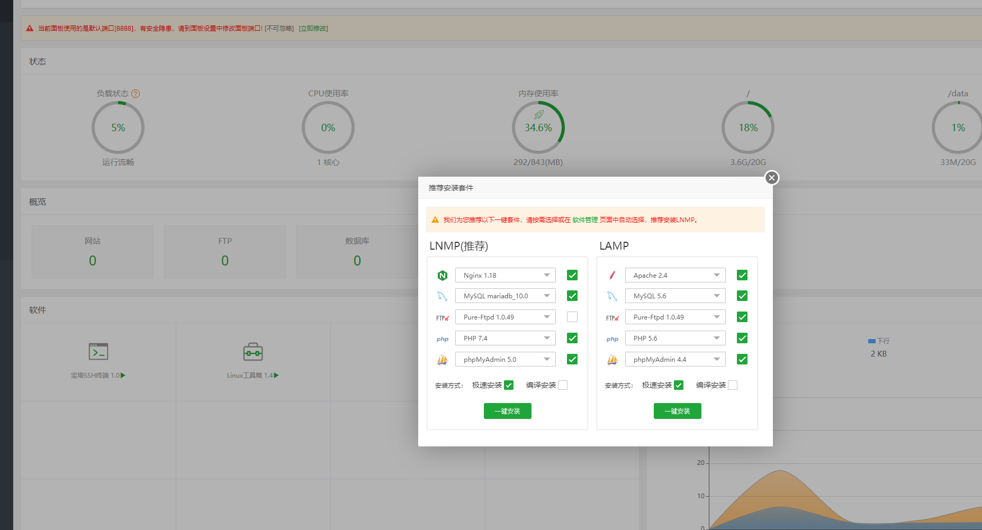Click the 软件管理 link in dialog notice

pos(585,220)
